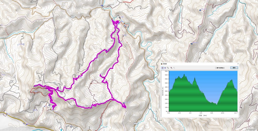Click the lowest valley point on elevation chart
This screenshot has width=258, height=131.
pyautogui.click(x=217, y=104)
